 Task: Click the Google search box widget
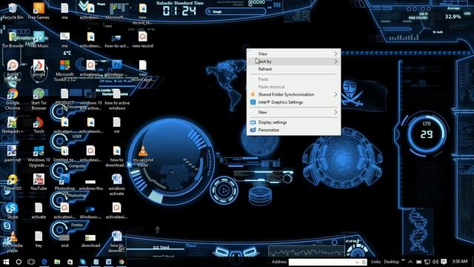tap(236, 12)
